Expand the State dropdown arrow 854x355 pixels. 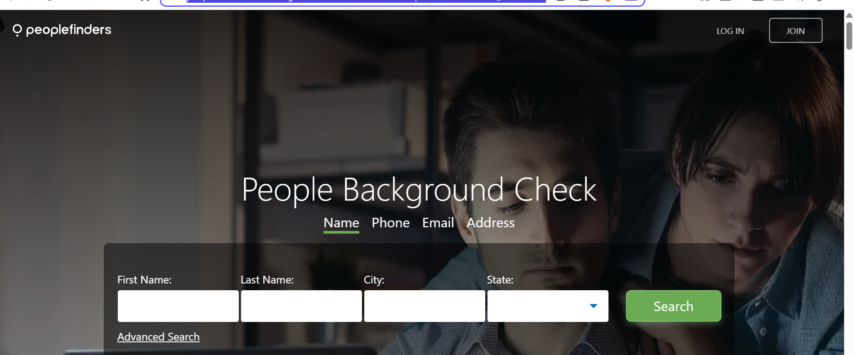point(593,306)
